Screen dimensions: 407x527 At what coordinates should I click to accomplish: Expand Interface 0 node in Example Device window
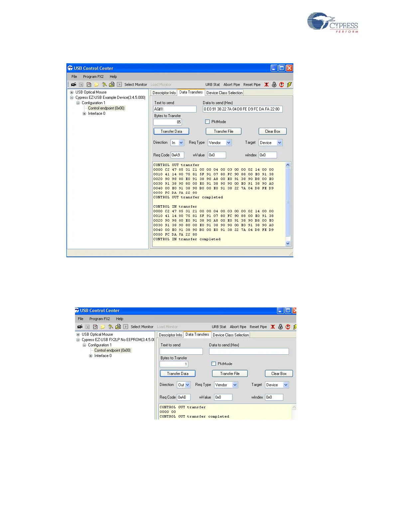tap(84, 113)
